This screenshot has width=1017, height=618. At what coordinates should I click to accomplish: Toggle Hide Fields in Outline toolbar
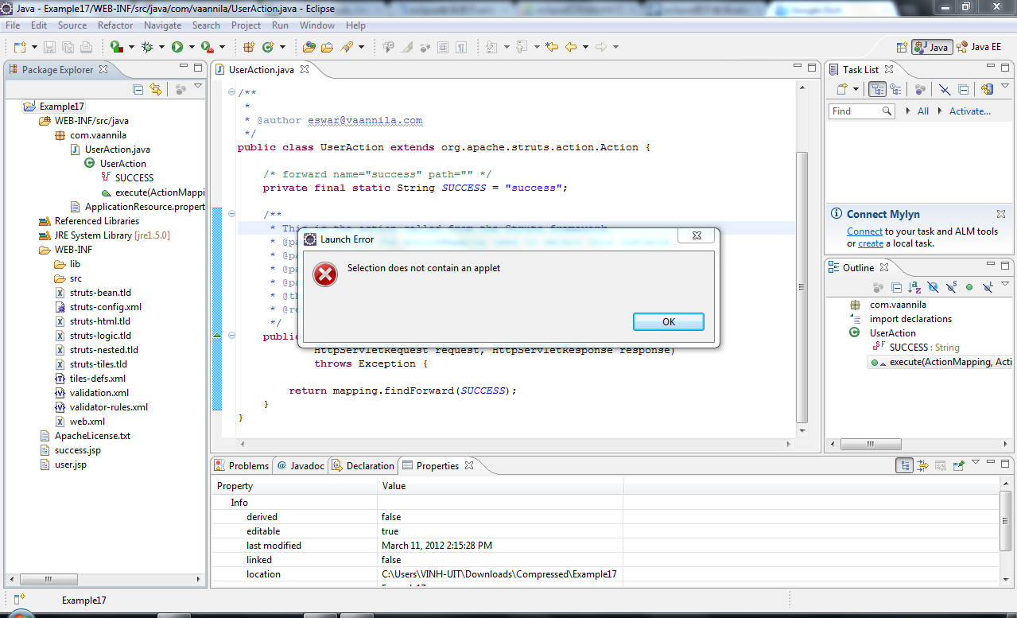click(x=933, y=287)
